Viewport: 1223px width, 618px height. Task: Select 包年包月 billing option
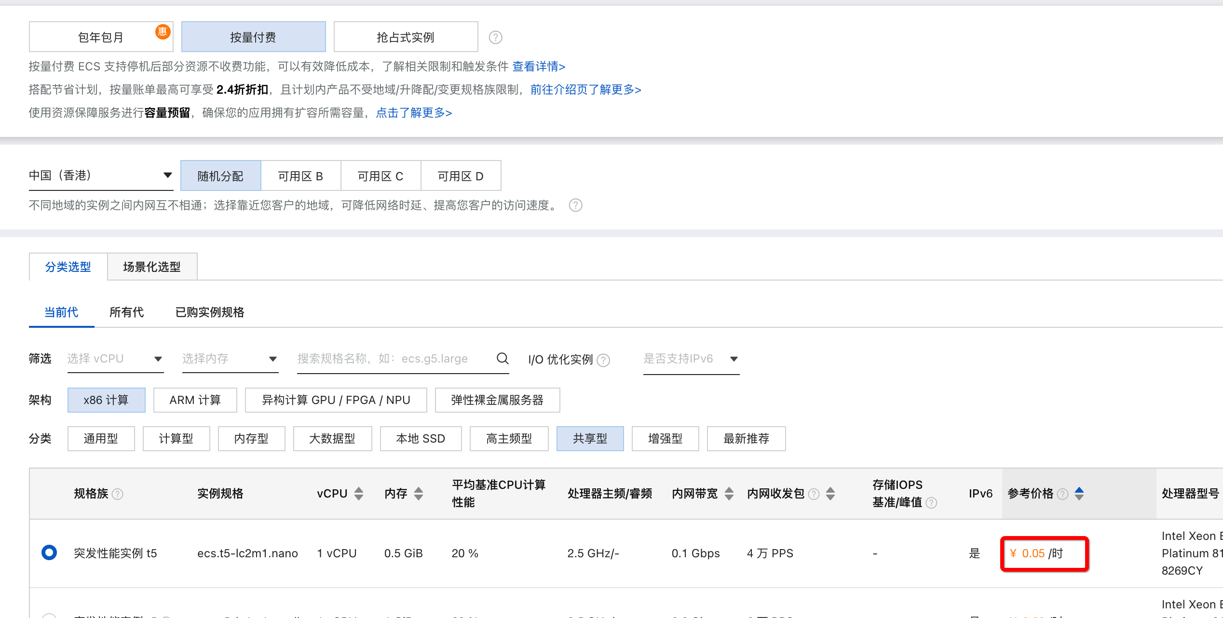(x=101, y=37)
